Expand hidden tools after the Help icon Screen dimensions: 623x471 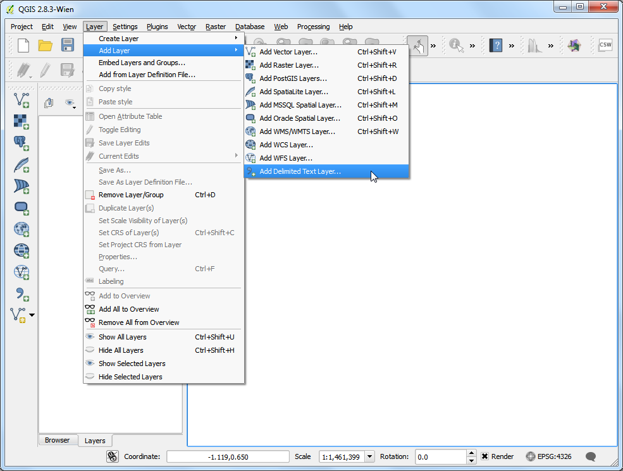511,46
